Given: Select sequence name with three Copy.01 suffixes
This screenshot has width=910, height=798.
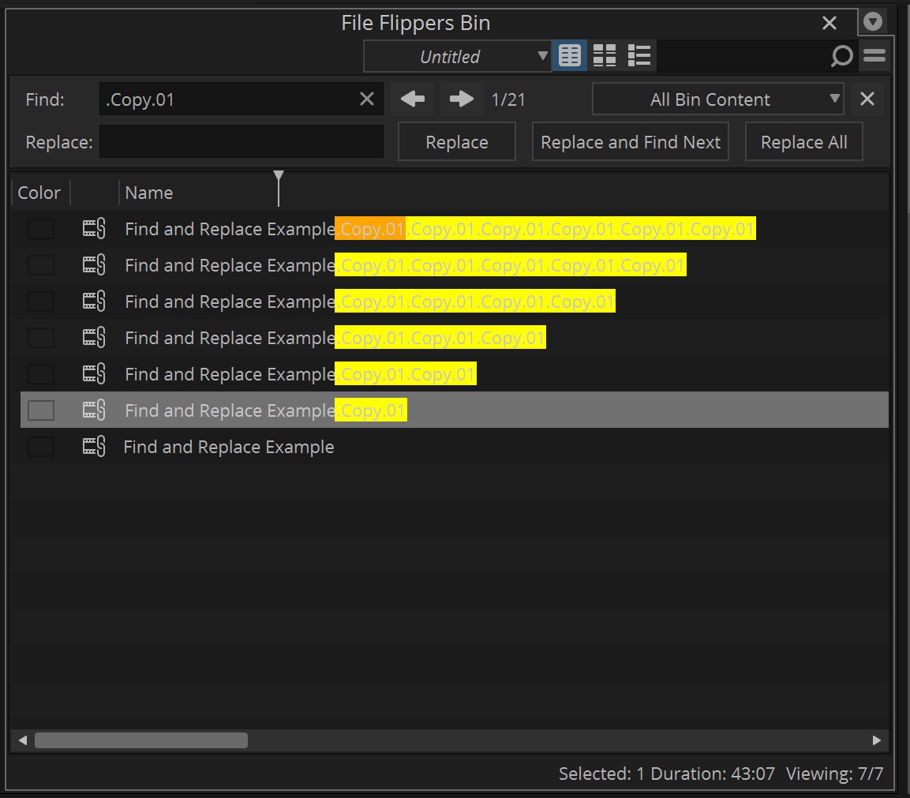Looking at the screenshot, I should [x=335, y=338].
